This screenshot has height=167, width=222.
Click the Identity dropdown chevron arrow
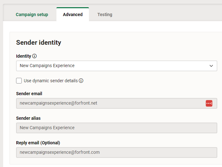point(211,66)
